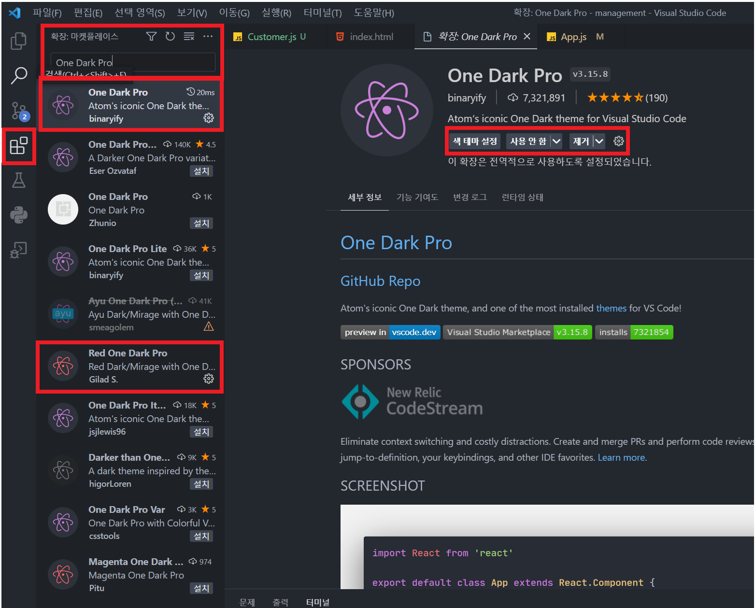This screenshot has height=608, width=755.
Task: Open the Testing flask icon
Action: pyautogui.click(x=19, y=180)
